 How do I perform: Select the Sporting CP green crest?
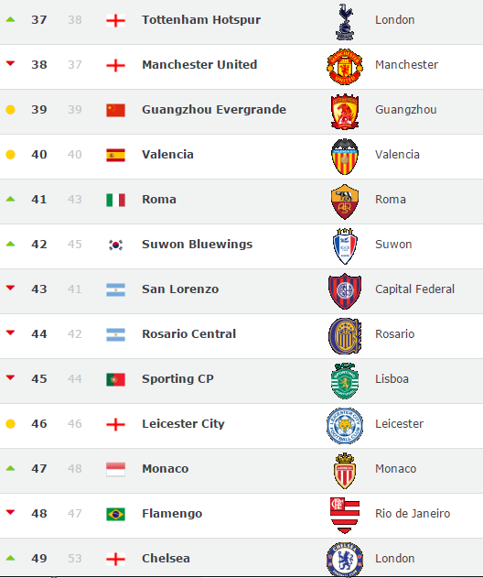point(345,381)
